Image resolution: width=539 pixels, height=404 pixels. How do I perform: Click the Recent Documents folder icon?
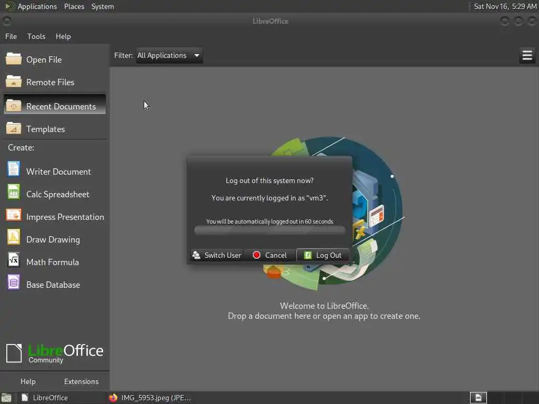click(13, 106)
